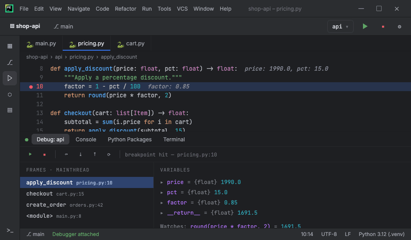Click the Step Into debug icon
The height and width of the screenshot is (240, 411).
tap(81, 154)
